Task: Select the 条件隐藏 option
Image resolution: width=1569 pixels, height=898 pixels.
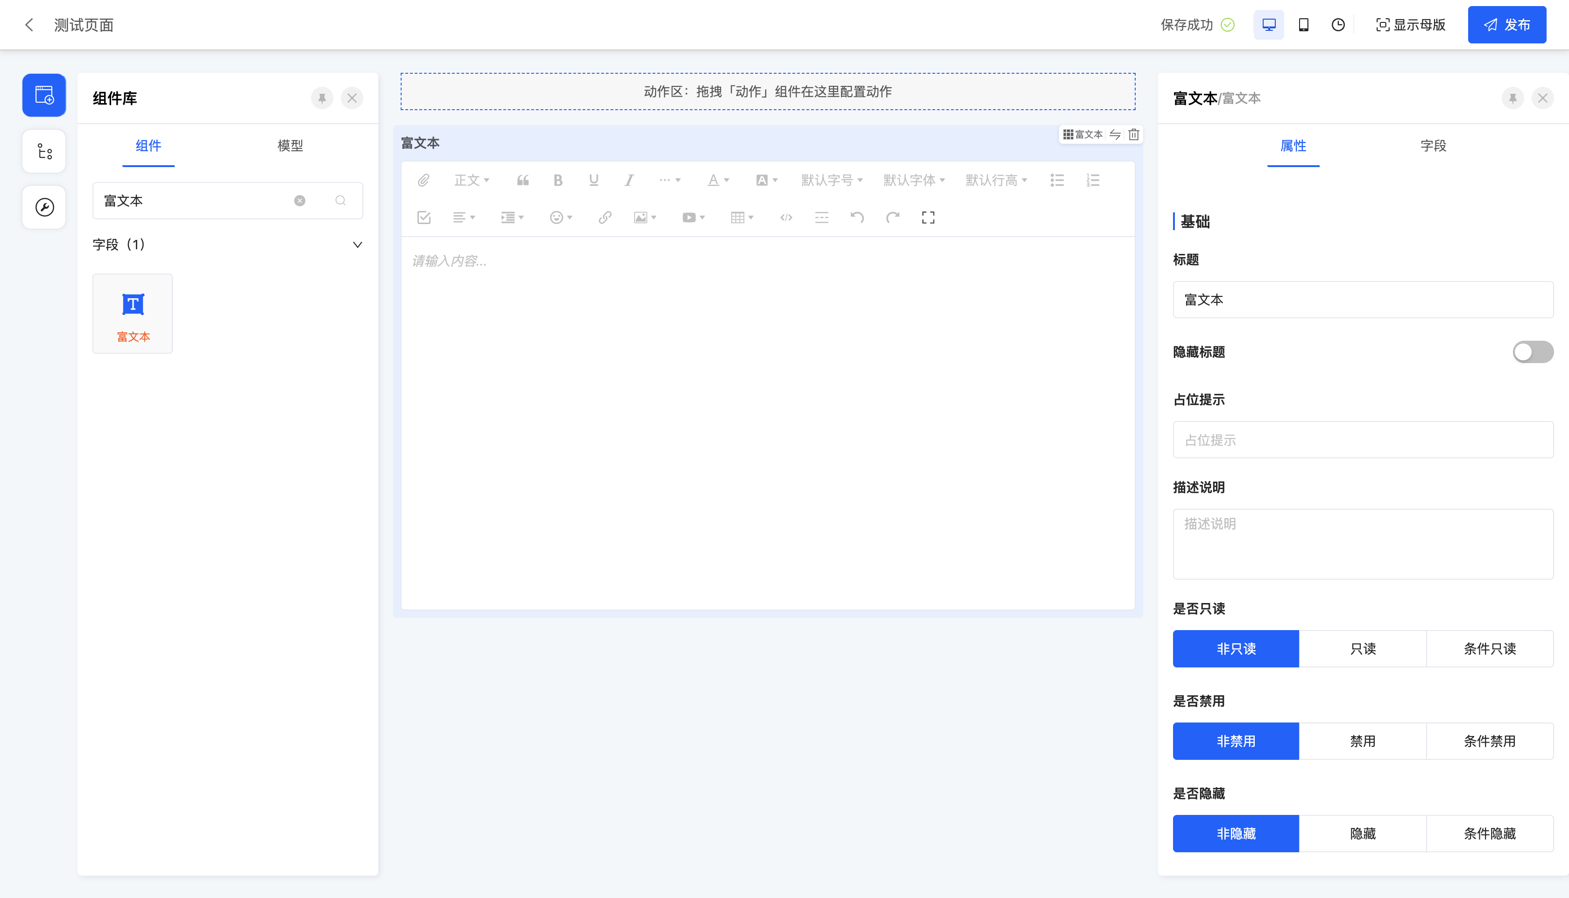Action: pos(1490,834)
